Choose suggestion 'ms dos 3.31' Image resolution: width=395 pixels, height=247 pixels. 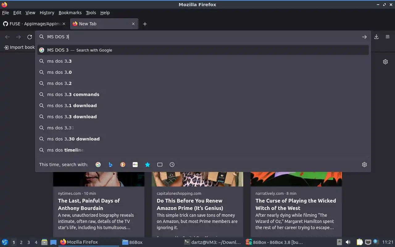203,128
